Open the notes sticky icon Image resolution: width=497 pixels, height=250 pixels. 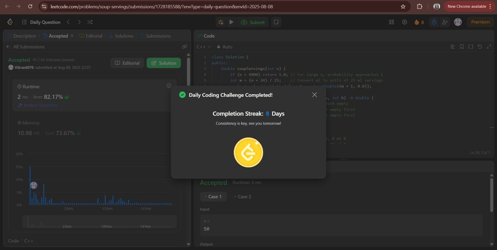(x=276, y=22)
